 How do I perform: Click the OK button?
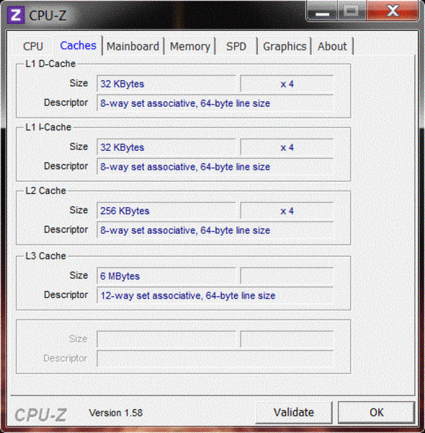pyautogui.click(x=377, y=413)
